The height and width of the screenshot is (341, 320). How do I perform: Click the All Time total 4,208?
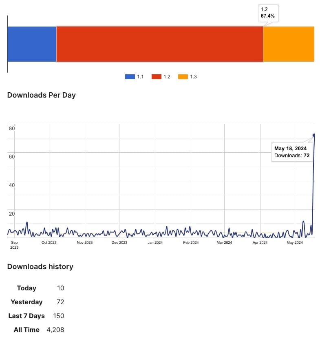click(56, 330)
